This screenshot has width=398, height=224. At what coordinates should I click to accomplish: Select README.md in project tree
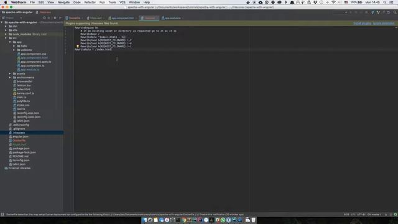point(19,156)
